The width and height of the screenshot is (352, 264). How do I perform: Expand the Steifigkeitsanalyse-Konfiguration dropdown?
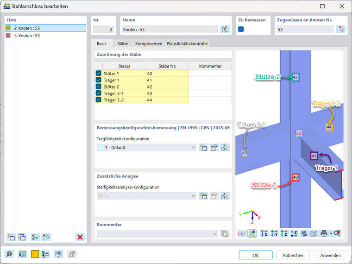click(193, 196)
